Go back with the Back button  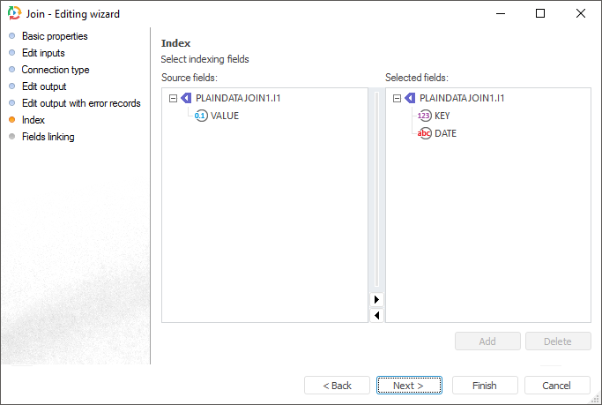pos(337,386)
